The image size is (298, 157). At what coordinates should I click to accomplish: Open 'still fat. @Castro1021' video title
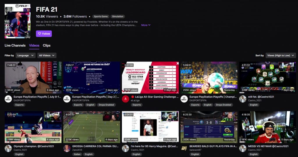tap(261, 97)
